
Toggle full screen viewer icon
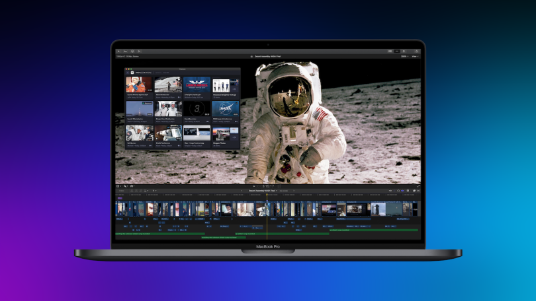tap(418, 186)
